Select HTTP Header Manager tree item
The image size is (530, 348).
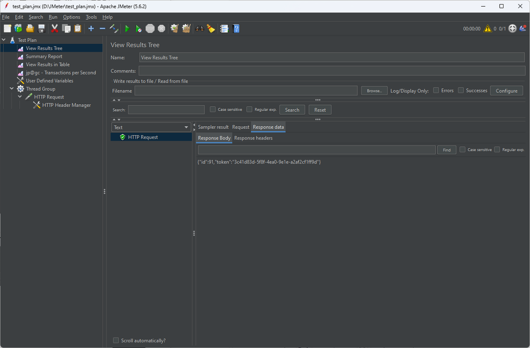[x=66, y=105]
